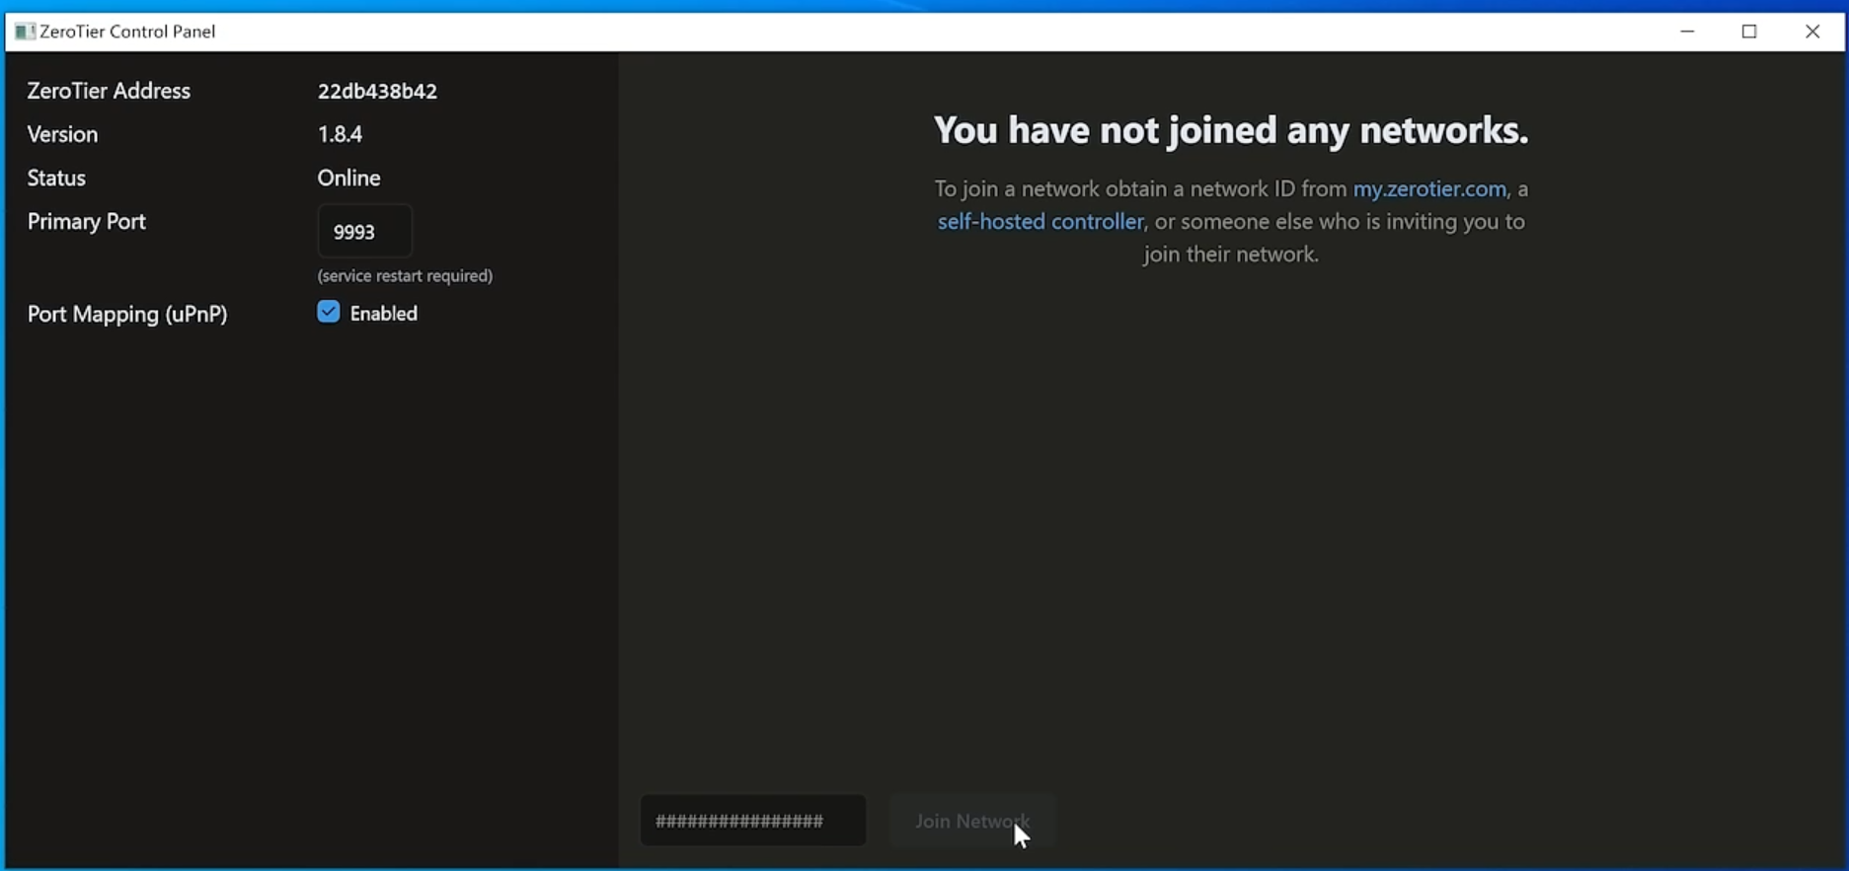1849x871 pixels.
Task: Click the 'Enabled' checkbox label
Action: coord(384,313)
